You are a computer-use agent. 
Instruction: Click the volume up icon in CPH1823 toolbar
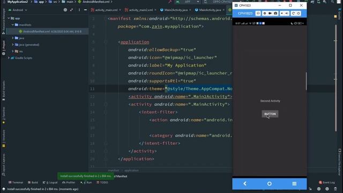(x=287, y=13)
